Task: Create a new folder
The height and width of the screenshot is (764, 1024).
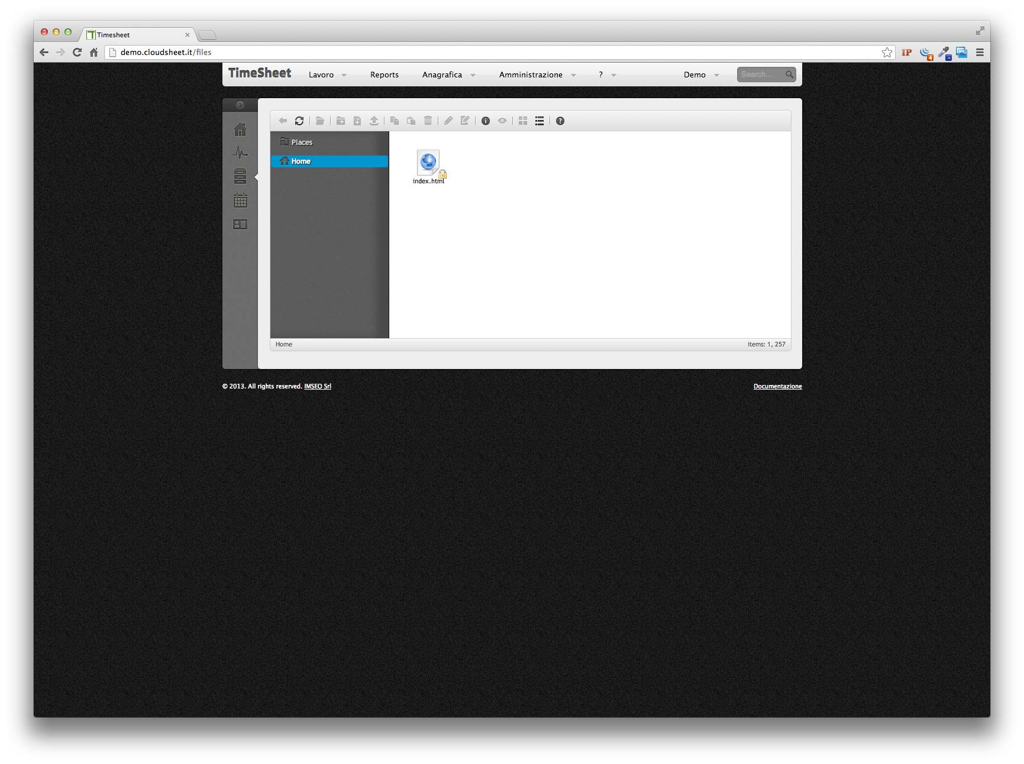Action: [x=341, y=121]
